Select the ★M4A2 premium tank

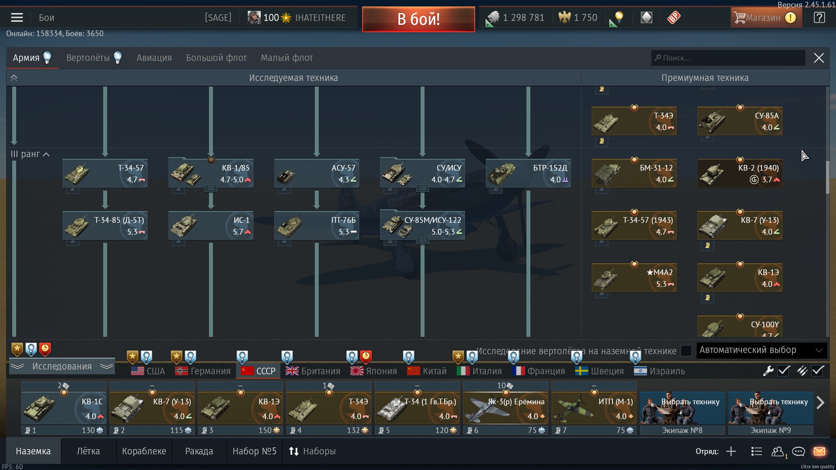pyautogui.click(x=634, y=278)
